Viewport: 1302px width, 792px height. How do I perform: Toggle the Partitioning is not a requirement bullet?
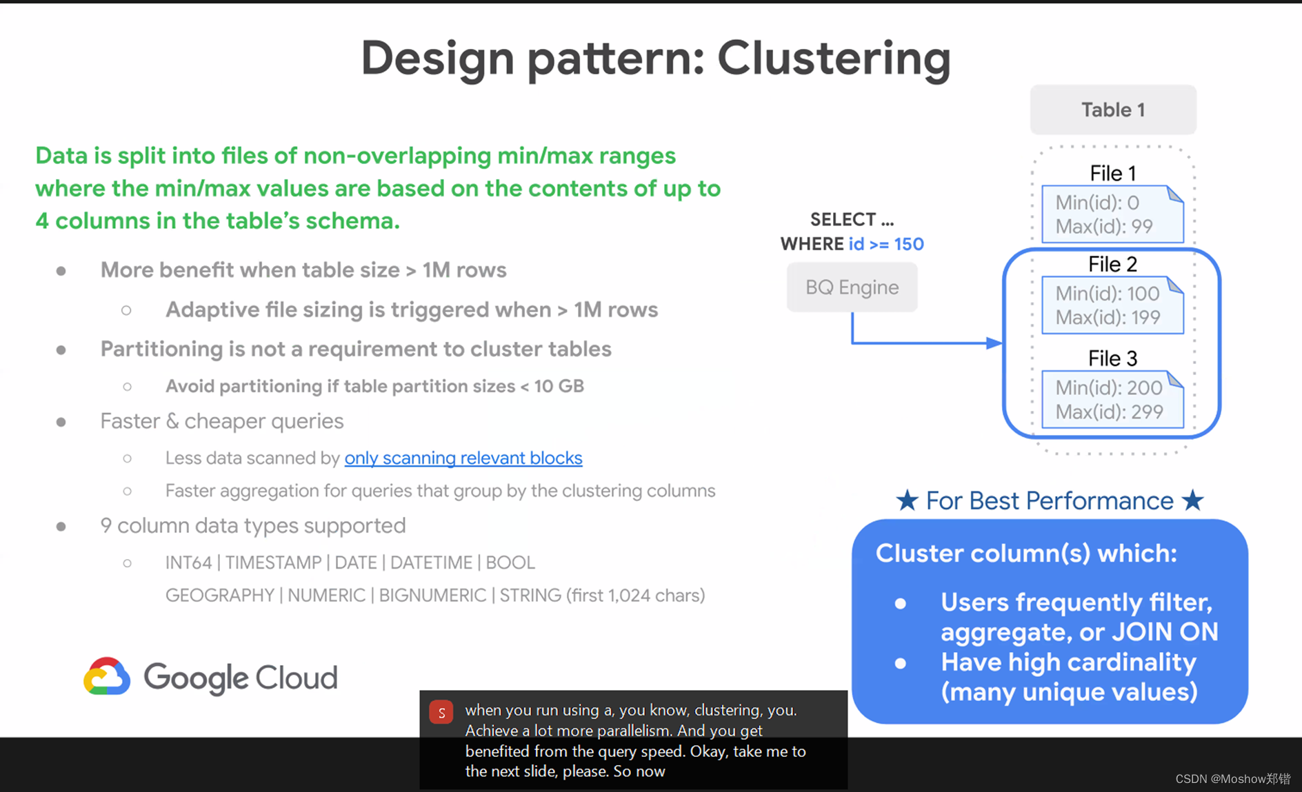tap(356, 349)
